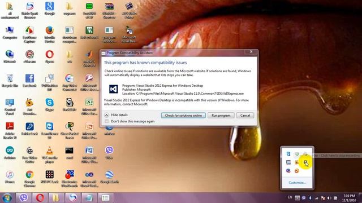362x203 pixels.
Task: Open the Ant Download desktop shortcut
Action: tap(29, 107)
